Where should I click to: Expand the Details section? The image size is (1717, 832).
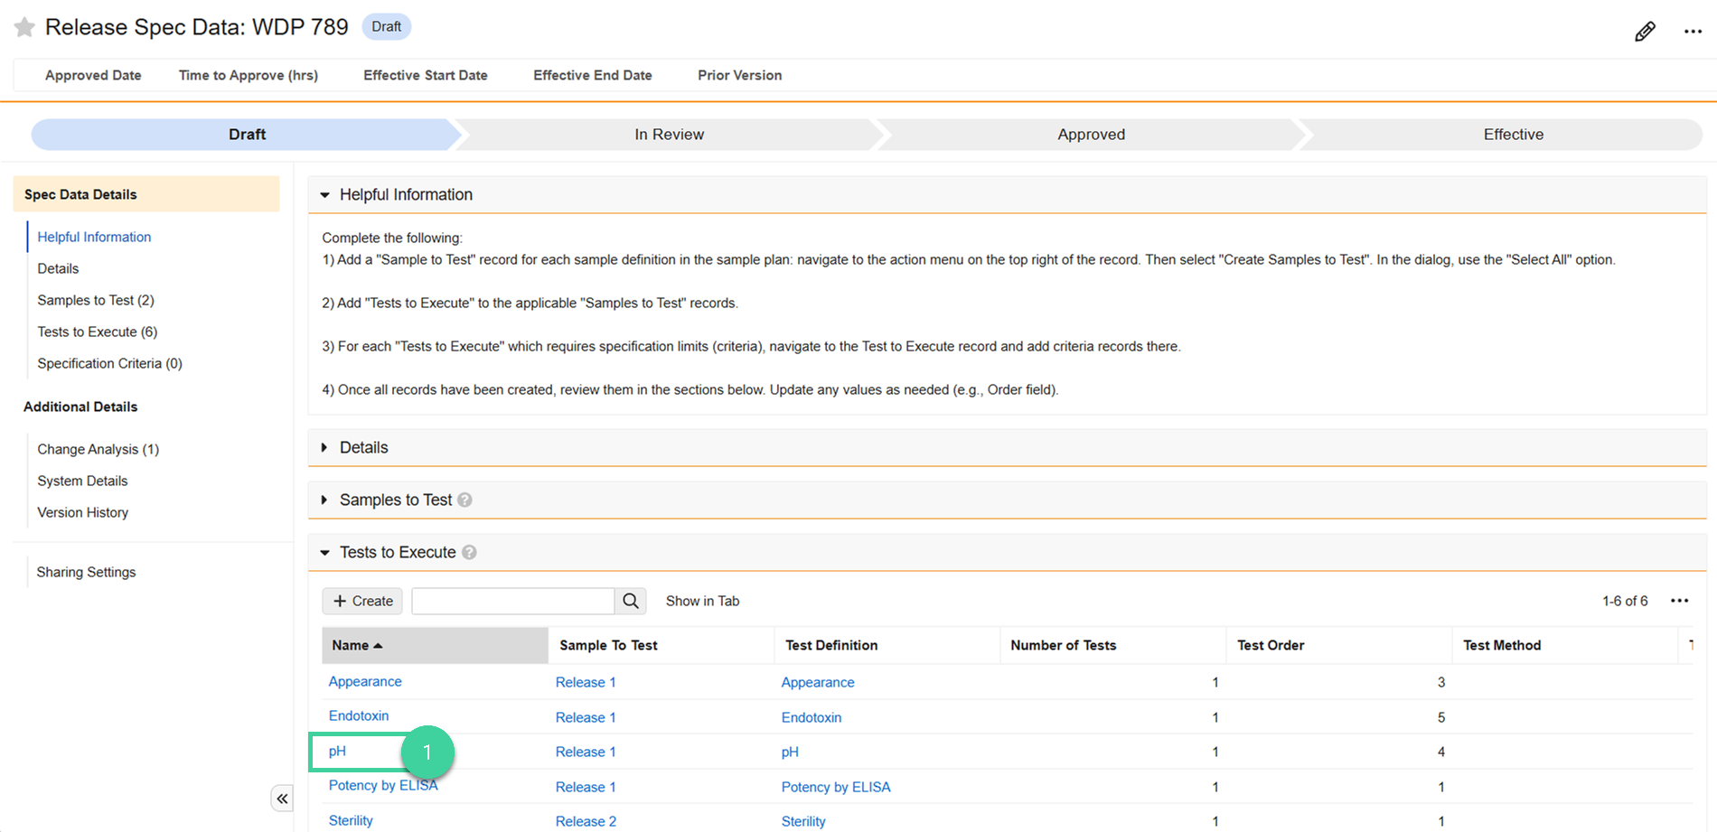coord(325,448)
